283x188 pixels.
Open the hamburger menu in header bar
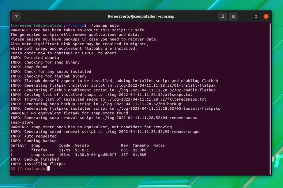(233, 17)
